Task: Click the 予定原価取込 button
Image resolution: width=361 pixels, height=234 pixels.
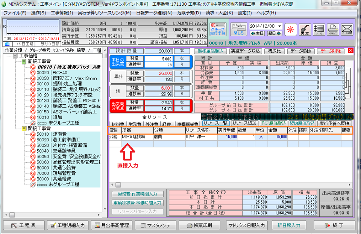Action: 273,123
